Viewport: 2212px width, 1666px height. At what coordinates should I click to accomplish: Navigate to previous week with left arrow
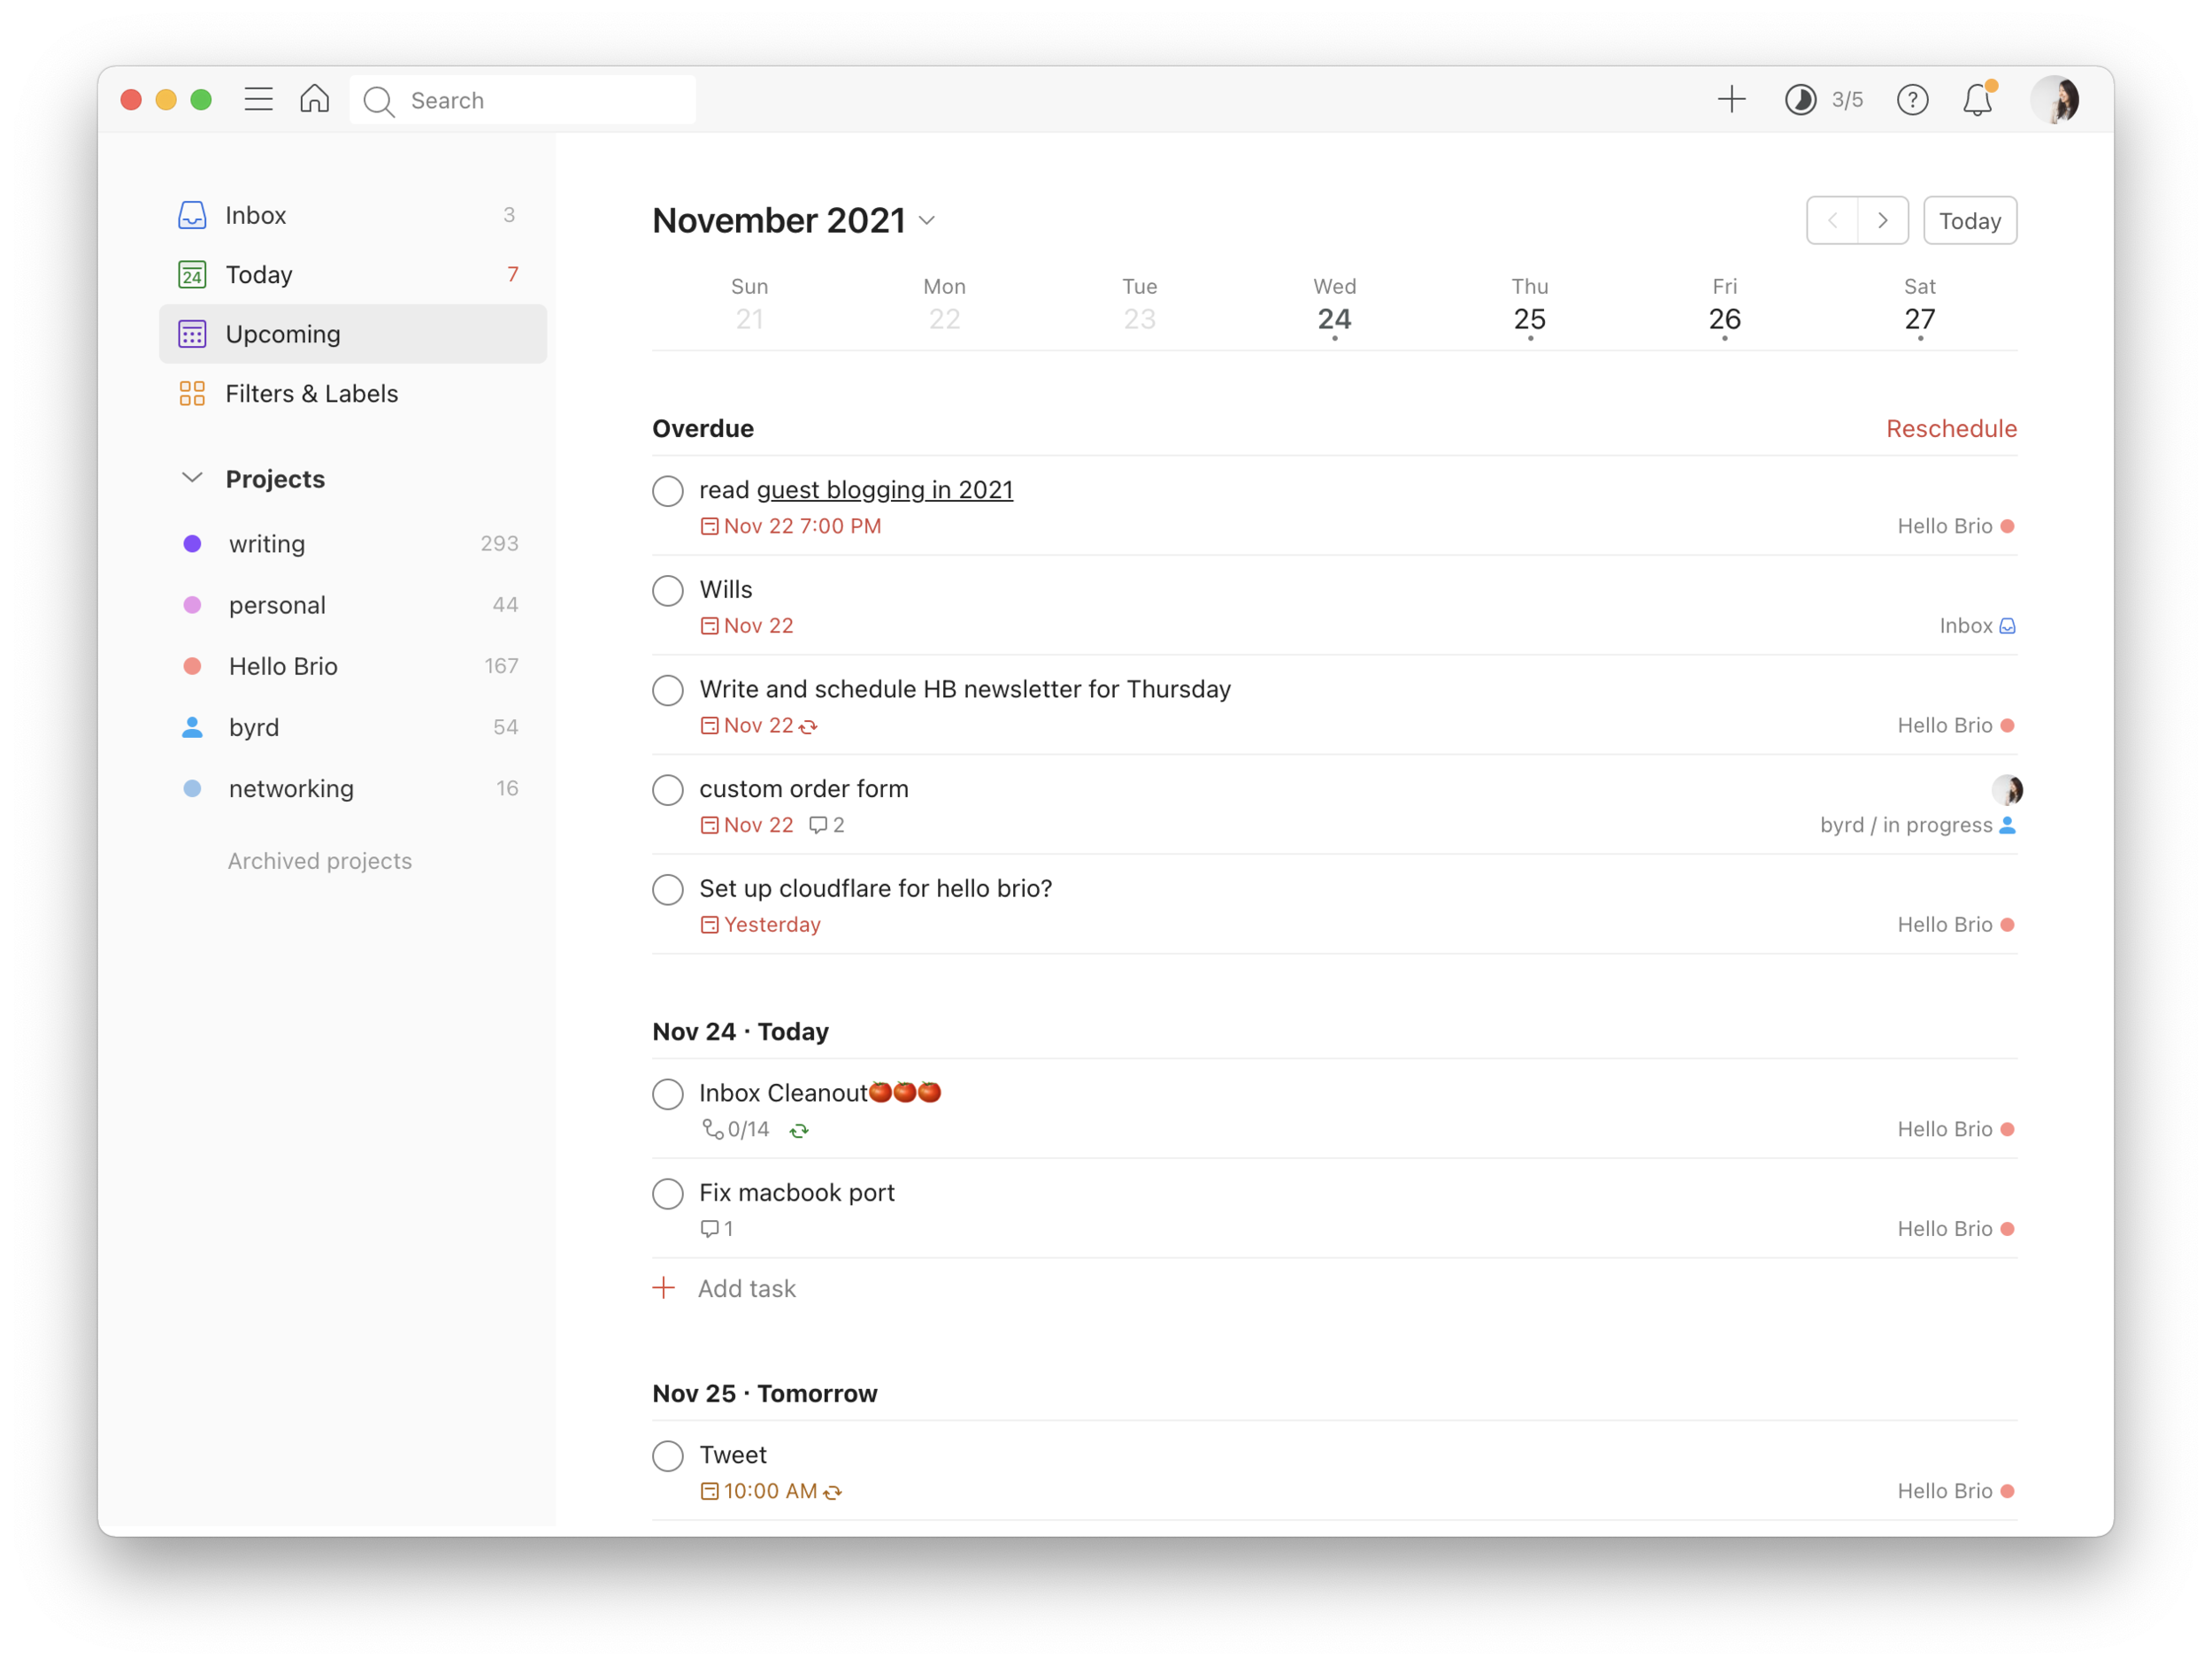tap(1834, 219)
